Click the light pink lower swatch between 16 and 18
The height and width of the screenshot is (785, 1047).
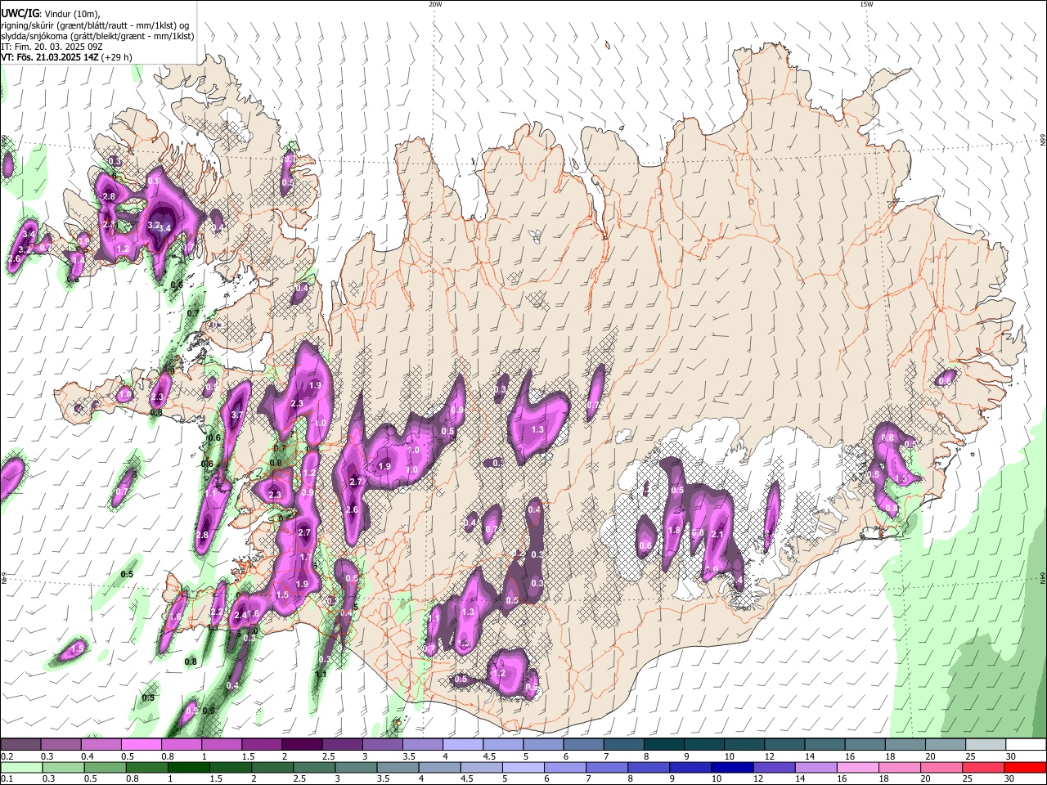tap(859, 767)
